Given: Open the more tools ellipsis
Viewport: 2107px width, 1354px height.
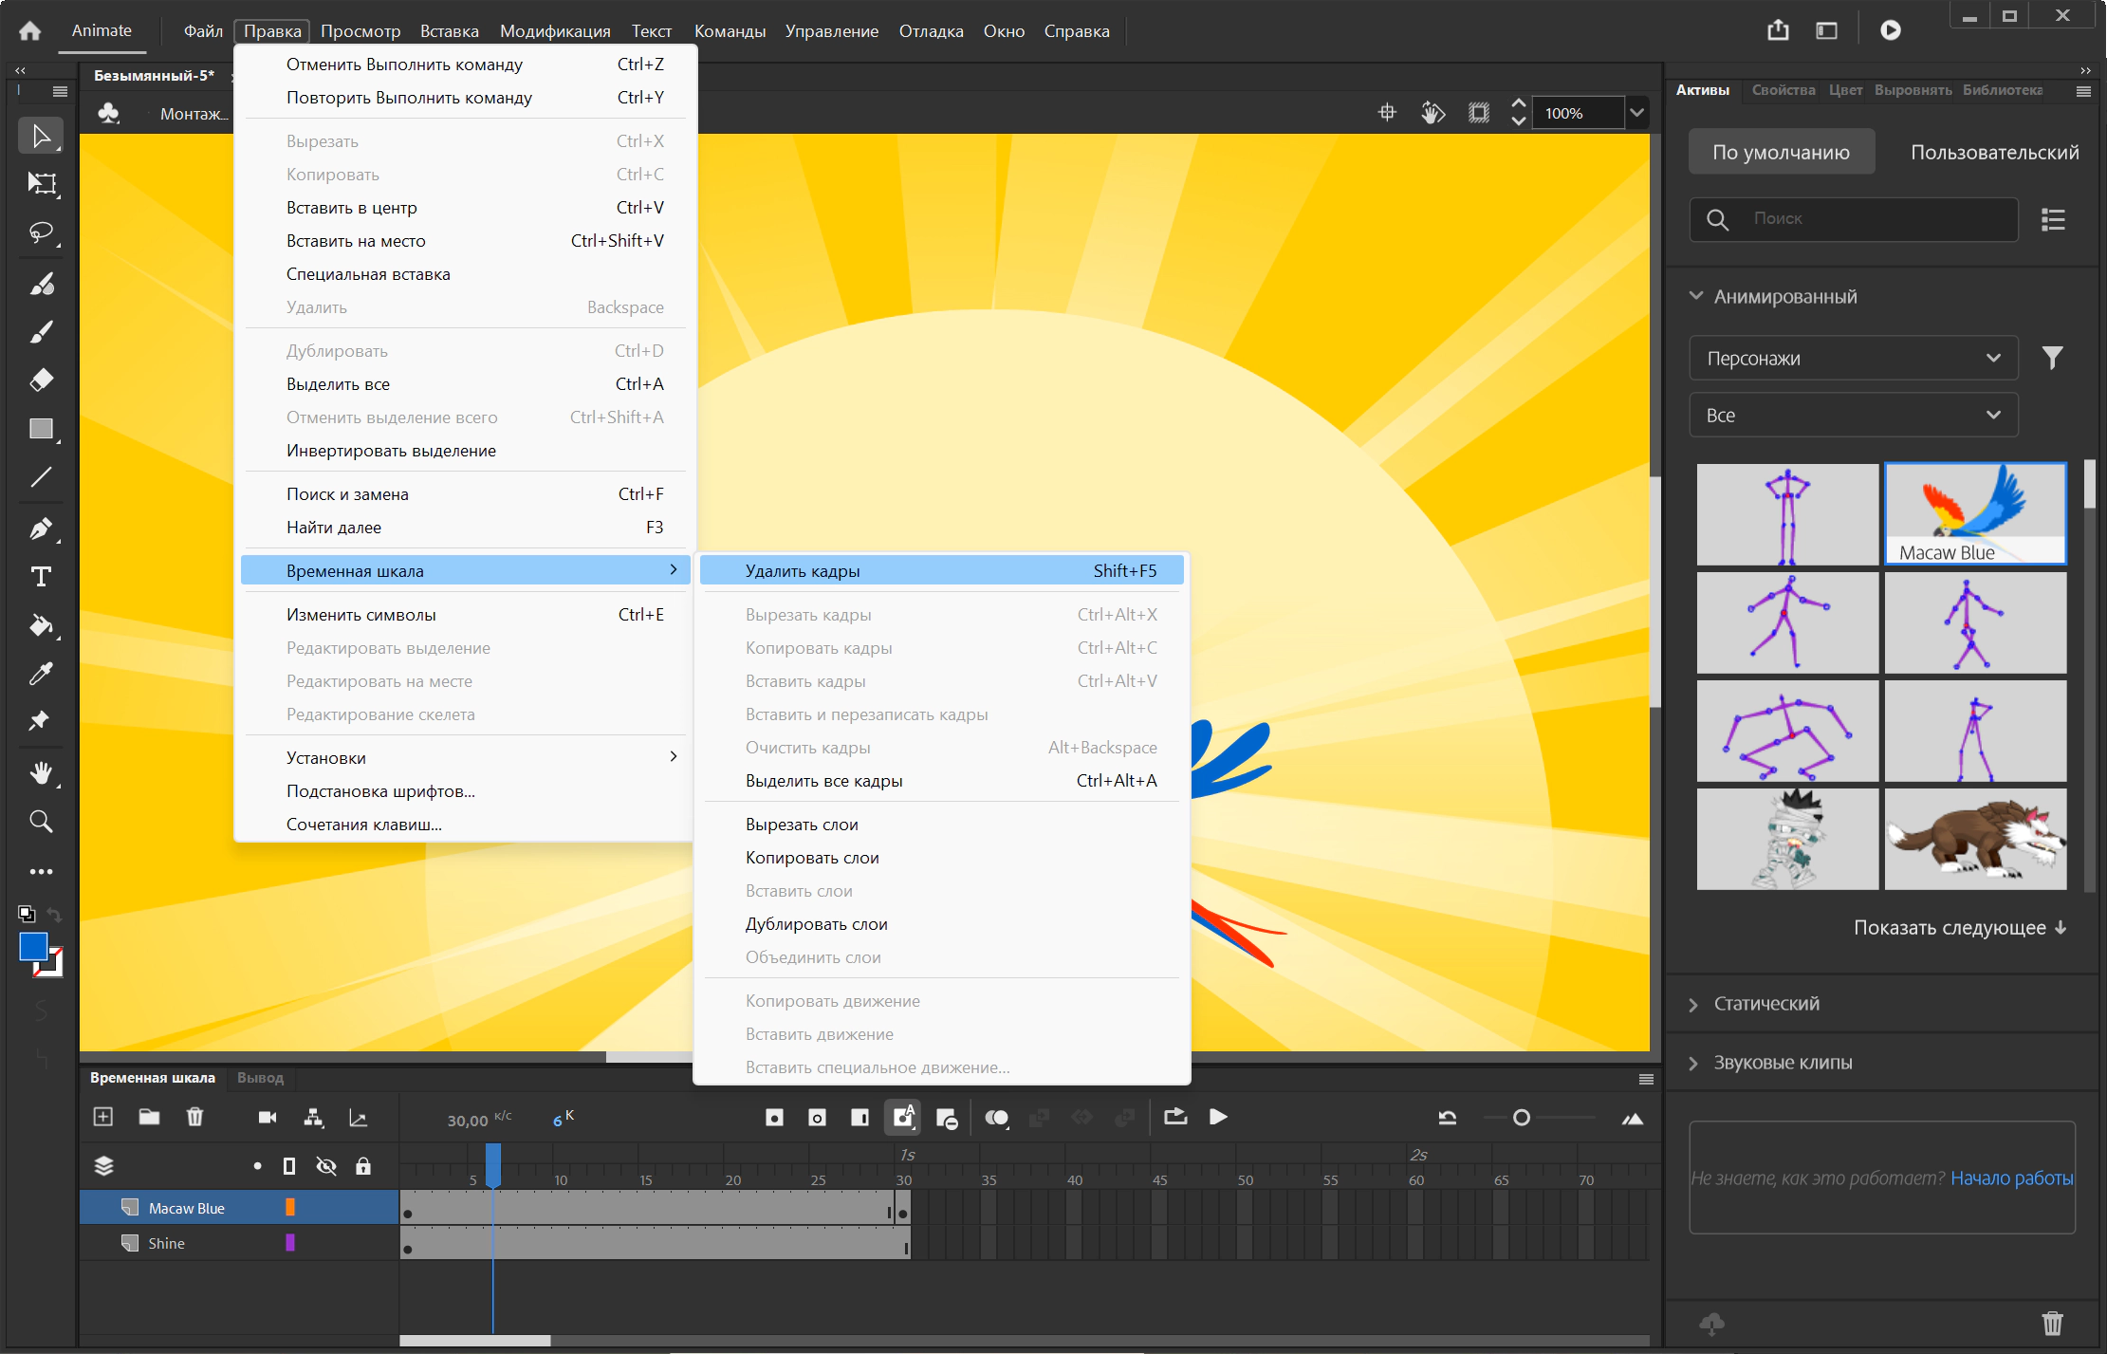Looking at the screenshot, I should point(41,871).
